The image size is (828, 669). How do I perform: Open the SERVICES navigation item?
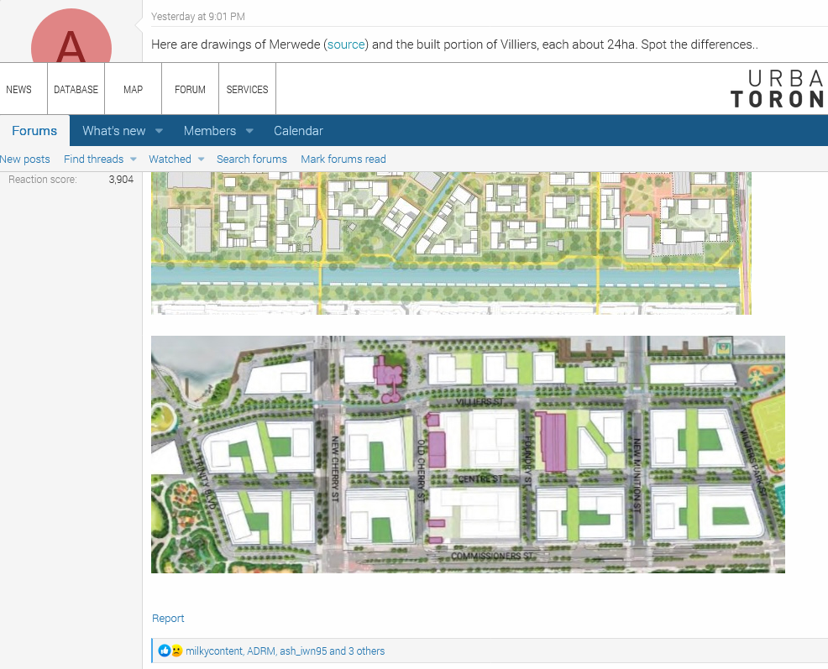coord(247,90)
